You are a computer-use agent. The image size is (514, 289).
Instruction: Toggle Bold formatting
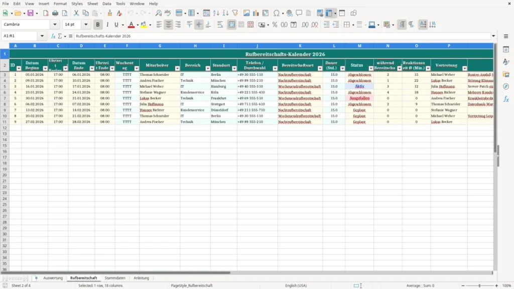pos(98,25)
